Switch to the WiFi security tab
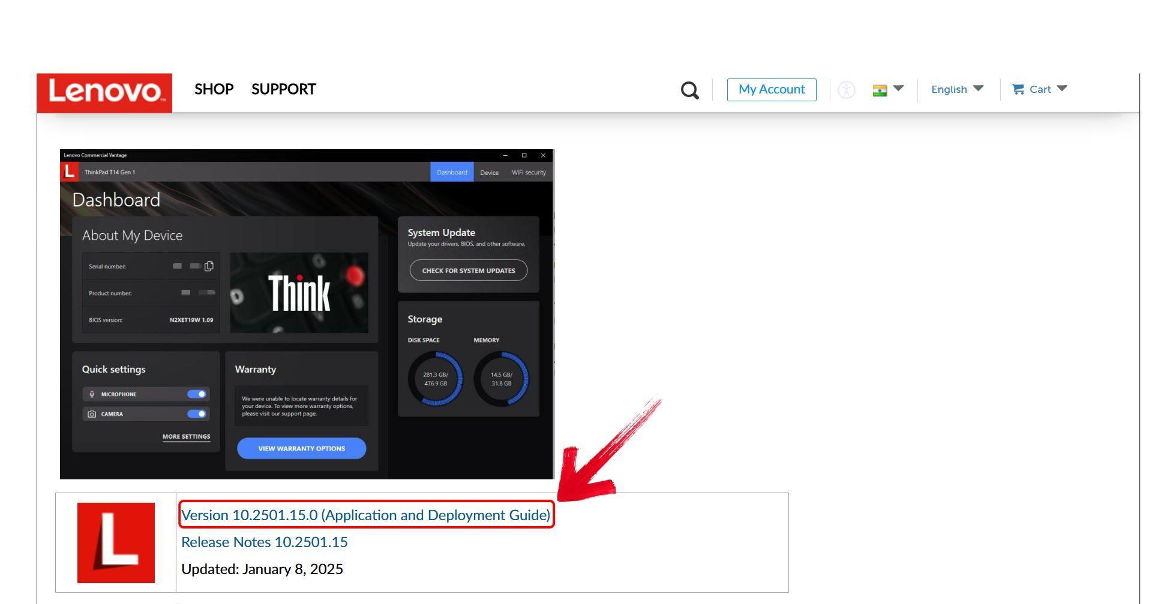The image size is (1152, 604). coord(529,173)
